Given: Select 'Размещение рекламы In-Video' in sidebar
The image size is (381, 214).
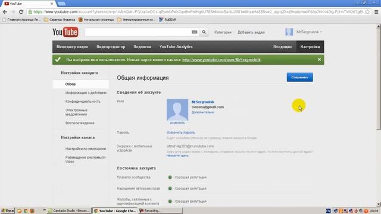Looking at the screenshot, I should [86, 159].
